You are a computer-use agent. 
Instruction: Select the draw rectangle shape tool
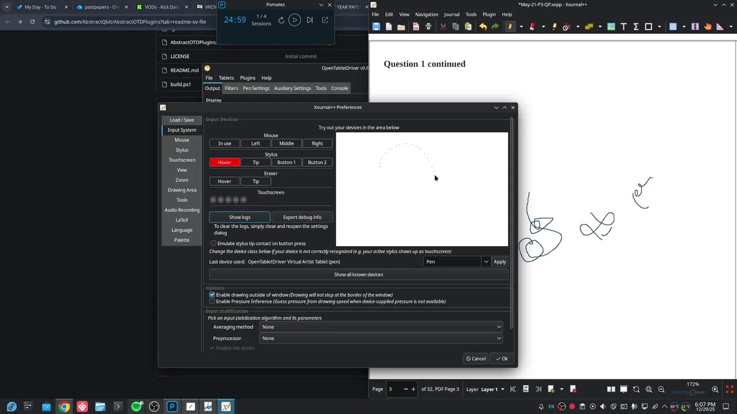[x=648, y=26]
